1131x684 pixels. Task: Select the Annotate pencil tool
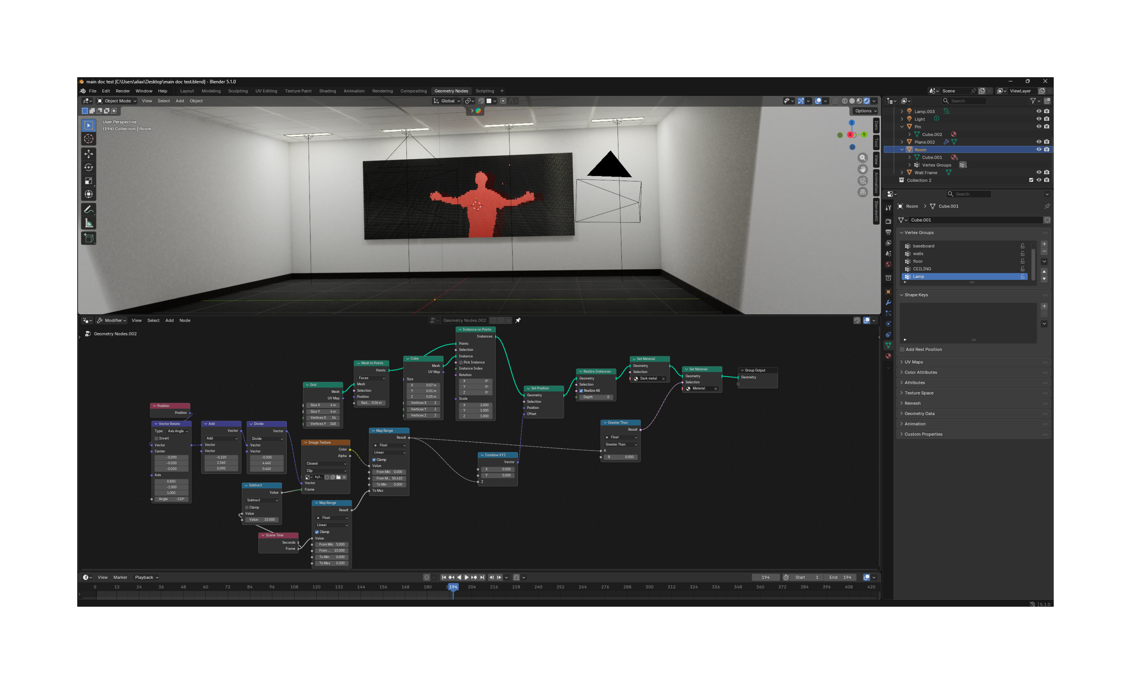[x=89, y=210]
